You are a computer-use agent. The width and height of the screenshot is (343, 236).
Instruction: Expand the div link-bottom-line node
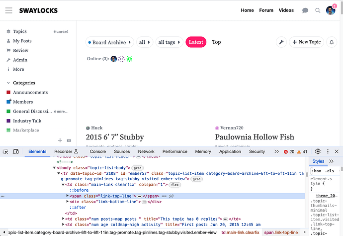tap(68, 201)
